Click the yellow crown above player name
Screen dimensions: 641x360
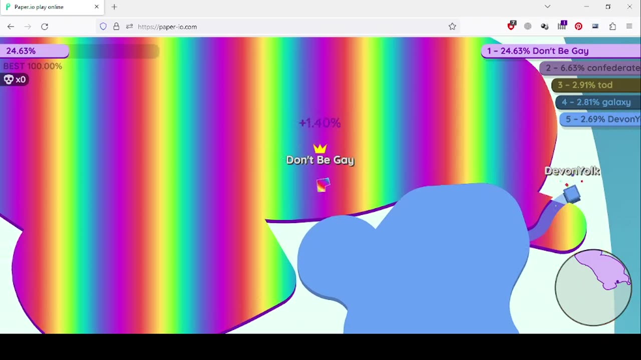tap(320, 148)
